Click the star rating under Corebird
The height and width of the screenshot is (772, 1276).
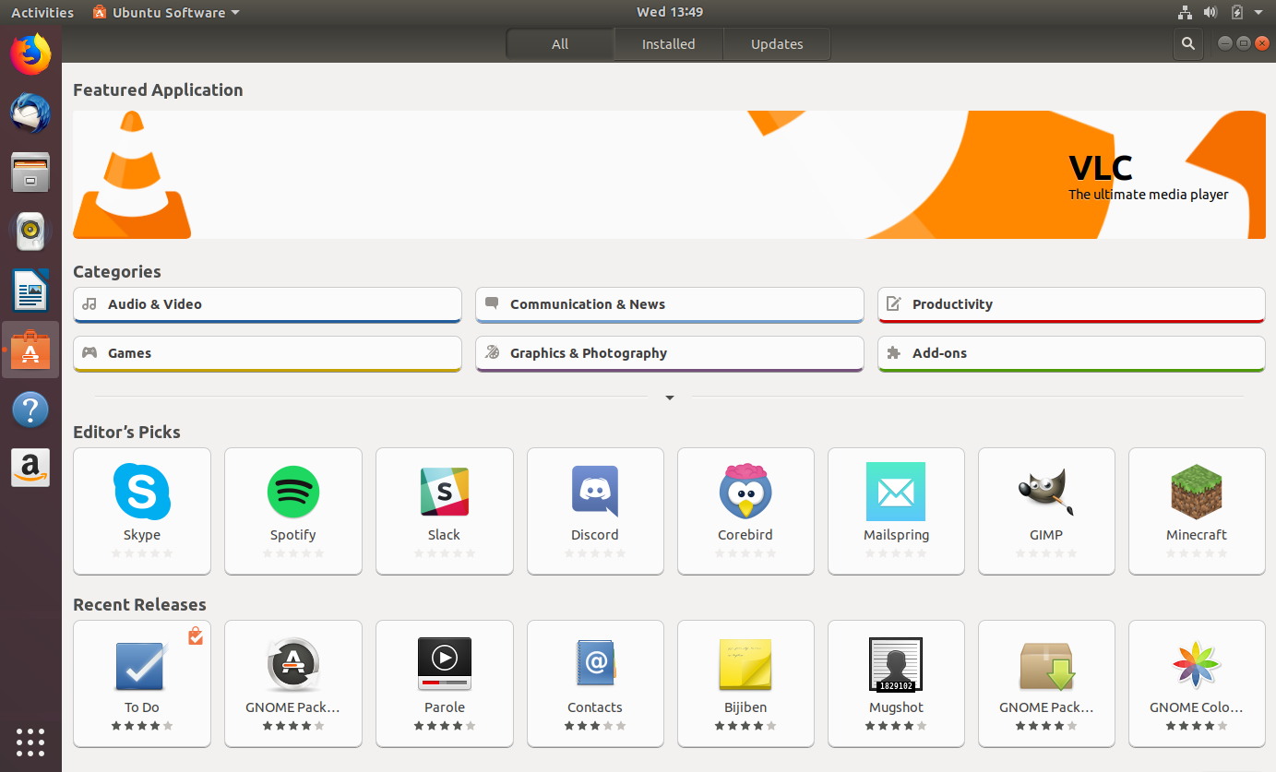click(x=745, y=553)
